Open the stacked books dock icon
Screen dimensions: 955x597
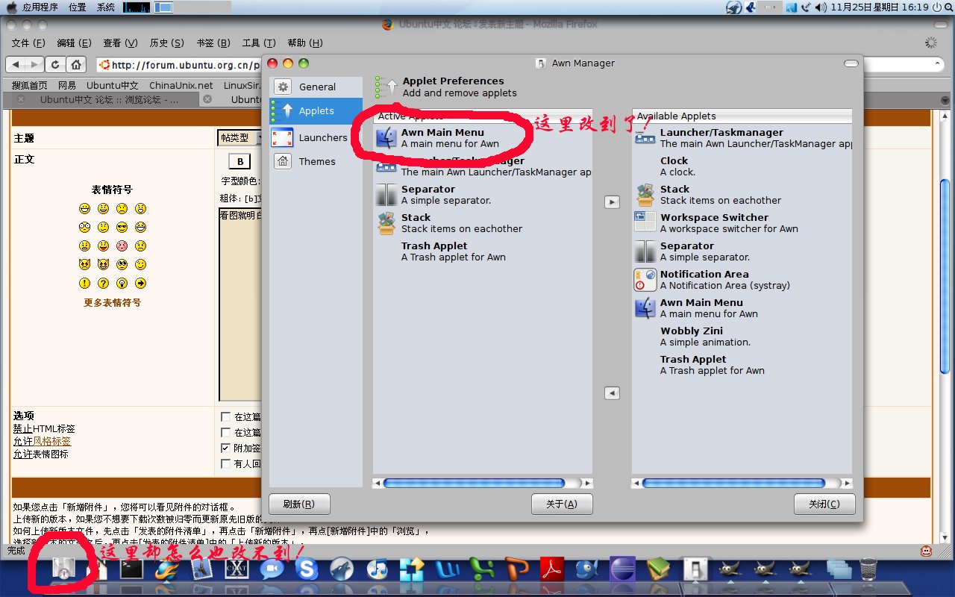point(657,569)
